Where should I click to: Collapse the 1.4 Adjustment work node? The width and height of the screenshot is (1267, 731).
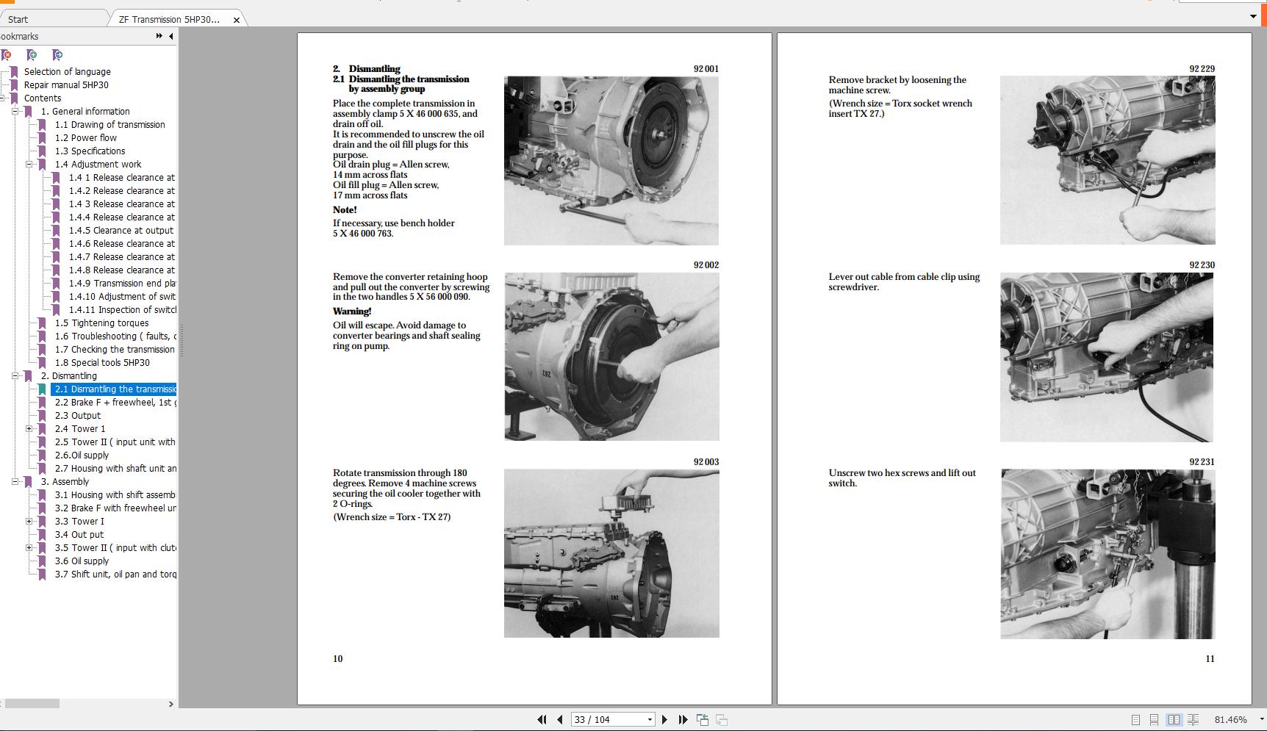(x=28, y=164)
